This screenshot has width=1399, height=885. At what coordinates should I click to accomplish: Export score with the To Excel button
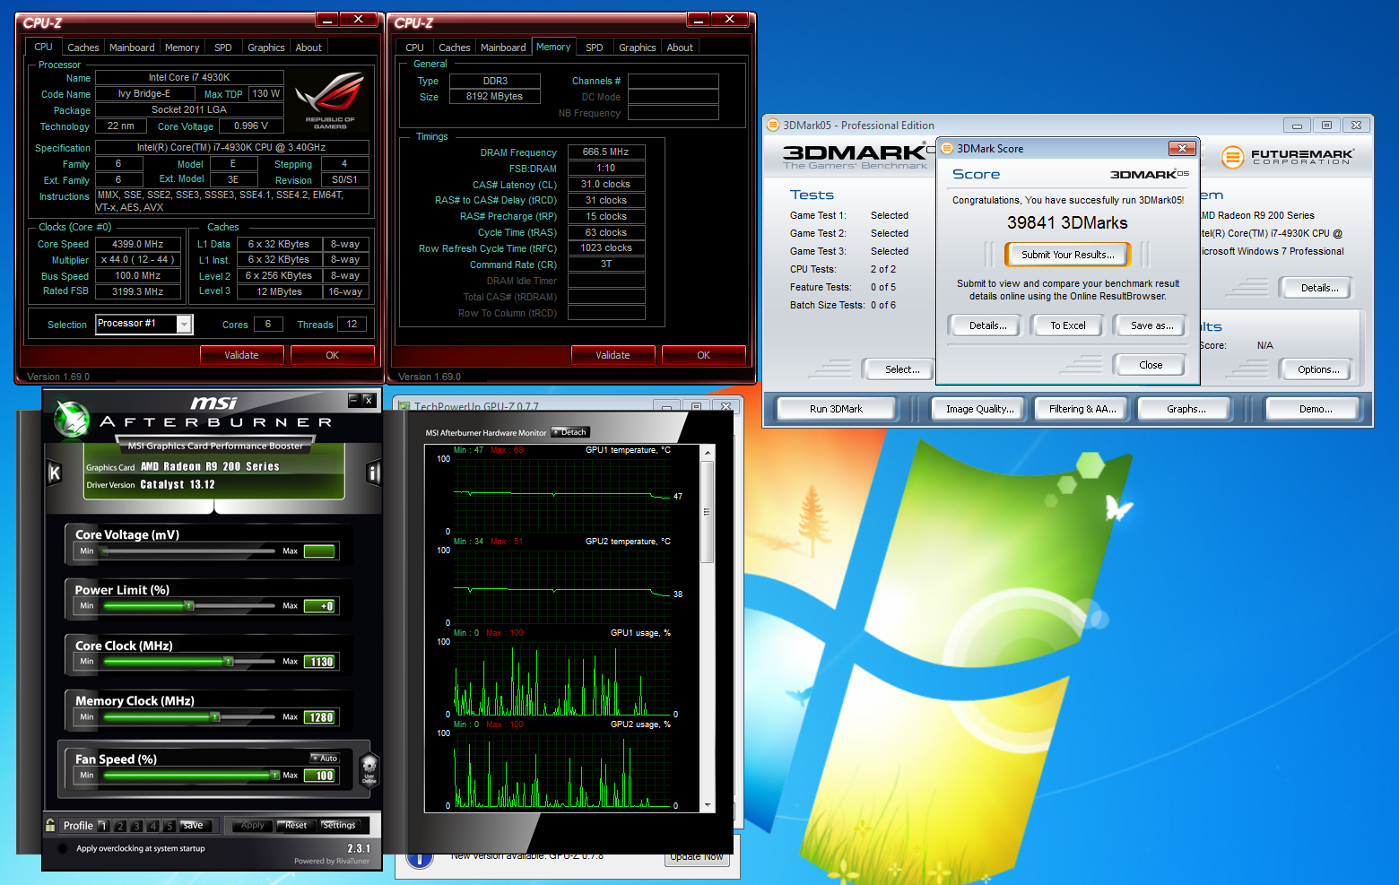point(1068,325)
